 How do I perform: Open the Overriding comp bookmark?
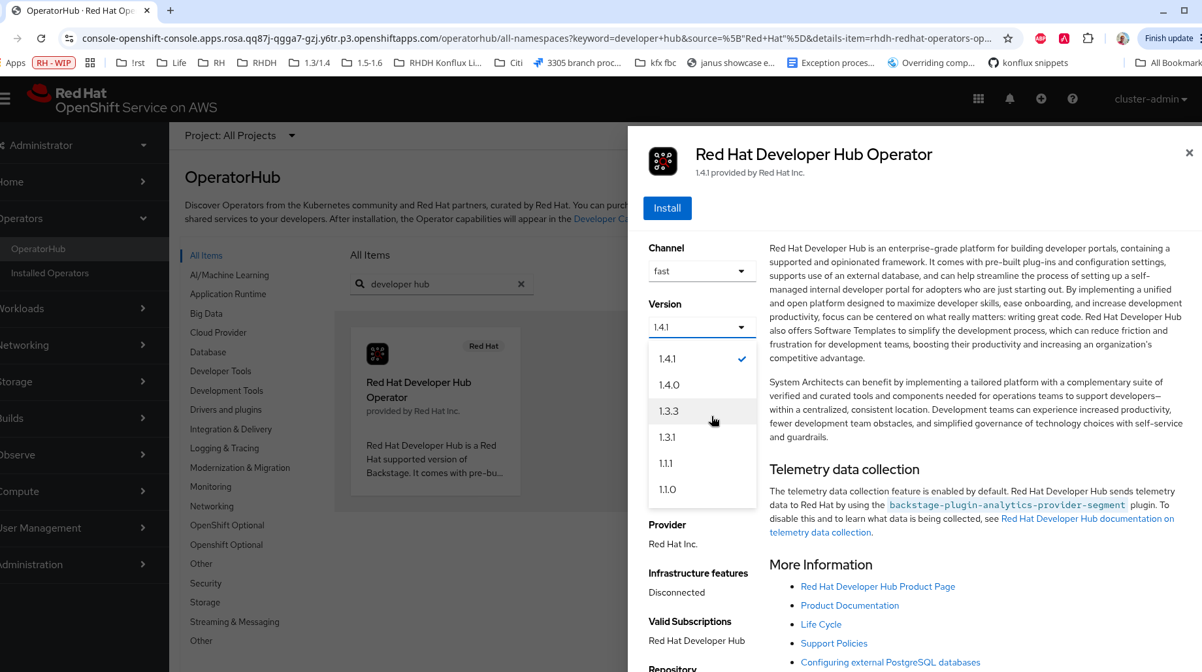pos(931,63)
